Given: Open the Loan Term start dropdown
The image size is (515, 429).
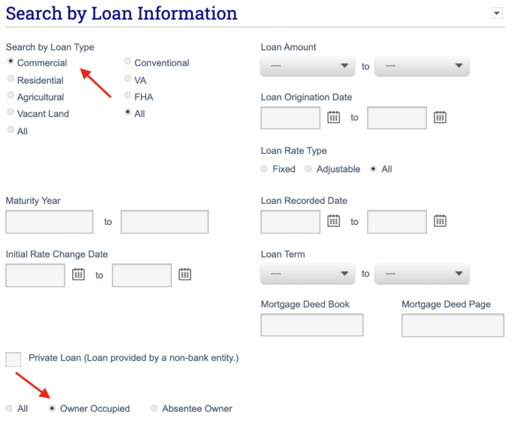Looking at the screenshot, I should click(x=307, y=273).
